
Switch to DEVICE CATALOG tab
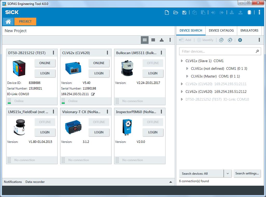(221, 31)
